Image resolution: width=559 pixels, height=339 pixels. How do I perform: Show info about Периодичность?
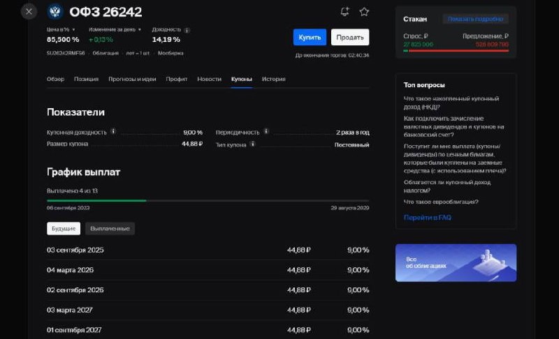click(x=266, y=131)
